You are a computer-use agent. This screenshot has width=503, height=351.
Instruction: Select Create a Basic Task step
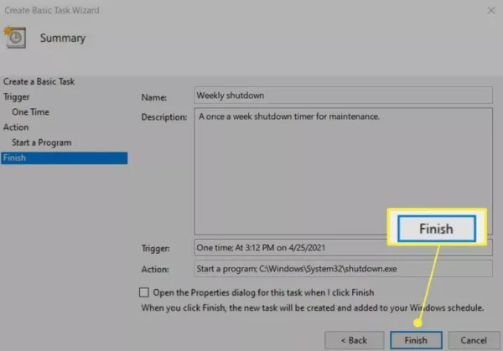tap(39, 82)
